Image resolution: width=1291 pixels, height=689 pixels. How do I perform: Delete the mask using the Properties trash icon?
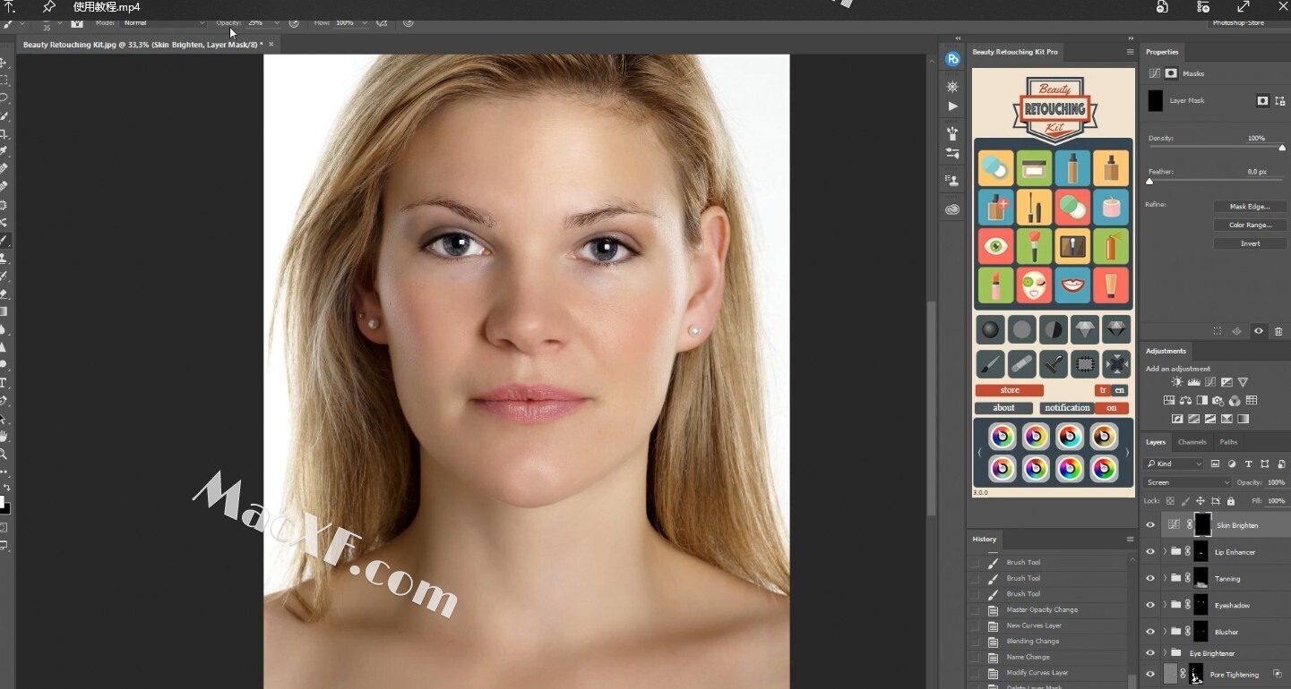1278,331
